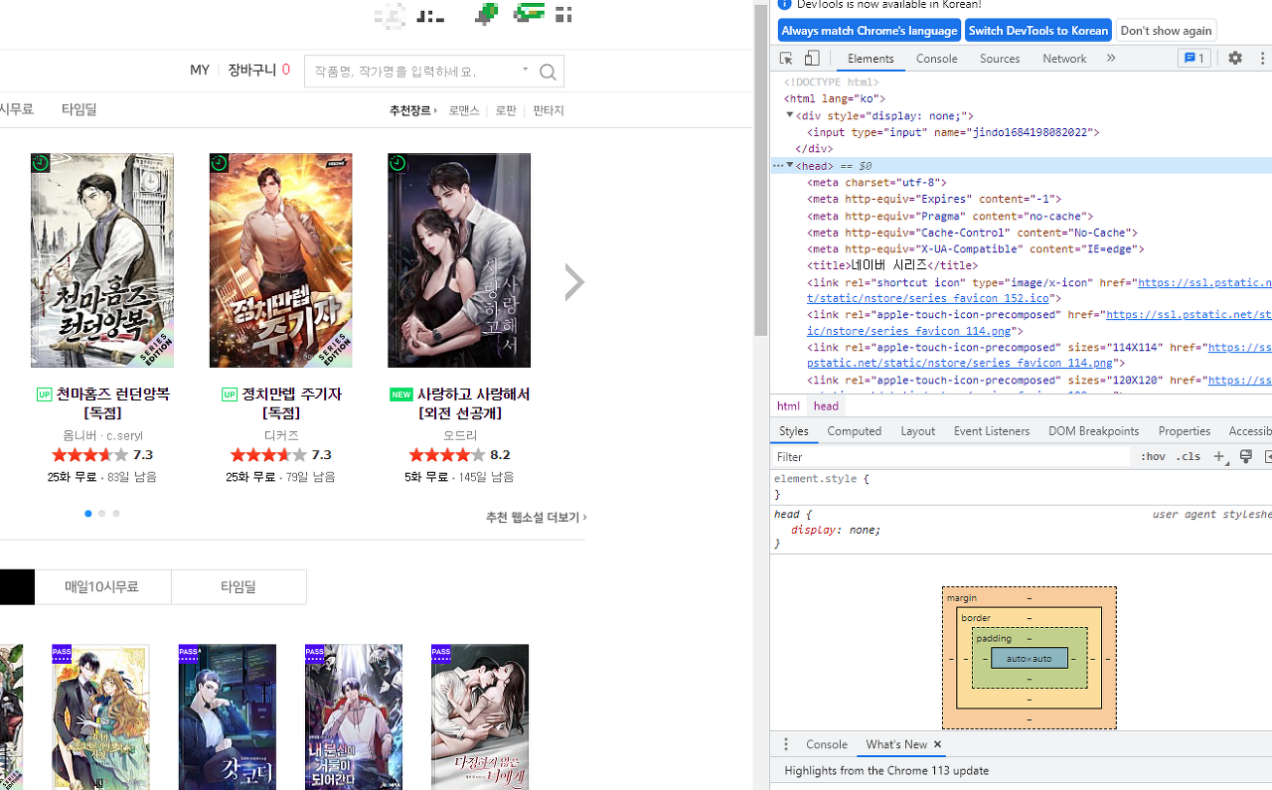Switch to the Network panel tab

1064,59
